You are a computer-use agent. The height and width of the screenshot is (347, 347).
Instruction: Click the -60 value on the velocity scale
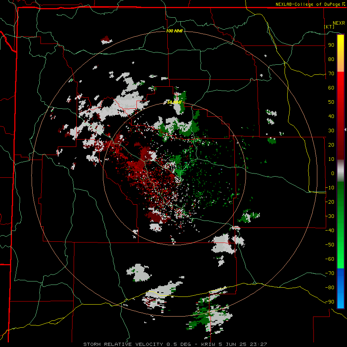pos(330,259)
